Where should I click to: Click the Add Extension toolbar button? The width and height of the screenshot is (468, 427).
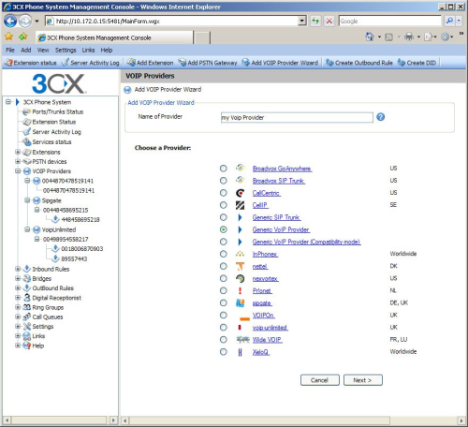[150, 63]
